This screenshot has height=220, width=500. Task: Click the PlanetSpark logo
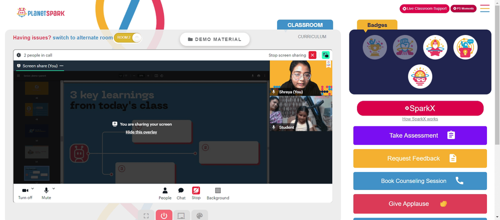41,13
